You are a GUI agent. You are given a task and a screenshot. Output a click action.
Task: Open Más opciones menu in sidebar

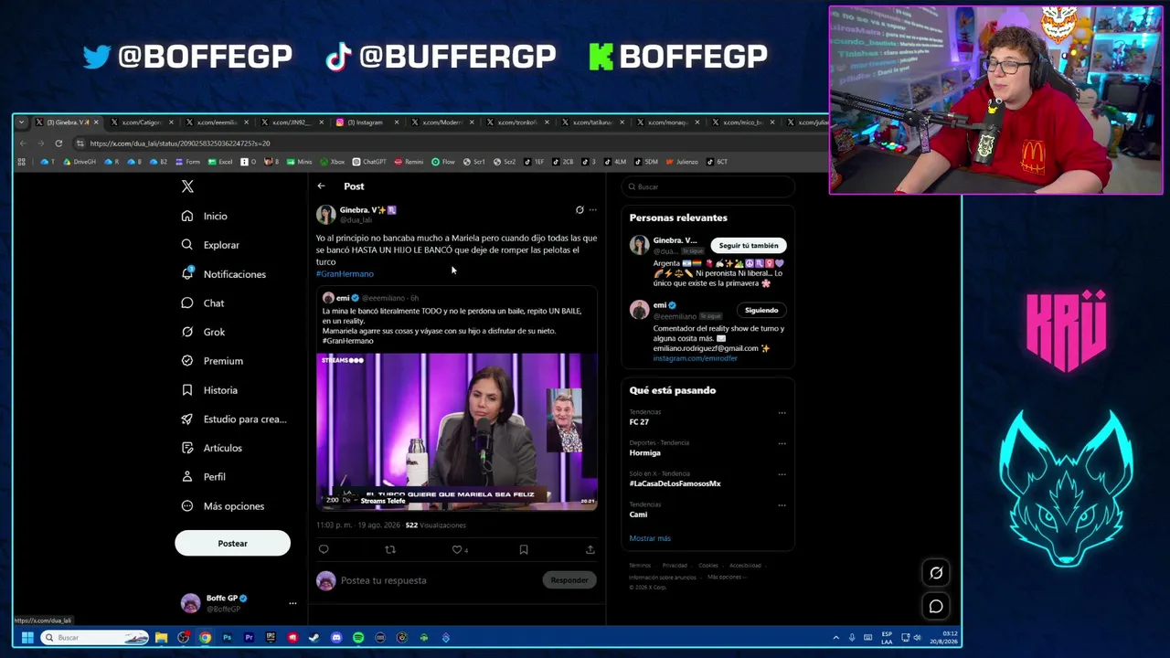pos(224,506)
